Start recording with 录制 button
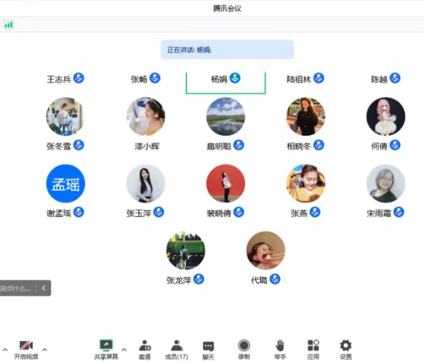The width and height of the screenshot is (424, 364). pyautogui.click(x=244, y=346)
